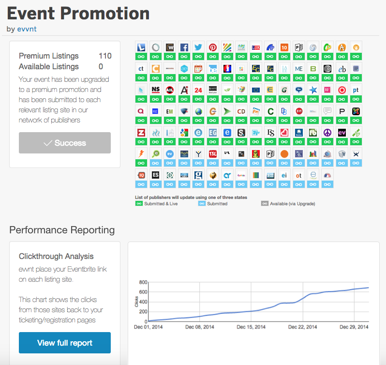Open the 'GR' publisher icon
Screen dimensions: 386x365
tap(184, 175)
